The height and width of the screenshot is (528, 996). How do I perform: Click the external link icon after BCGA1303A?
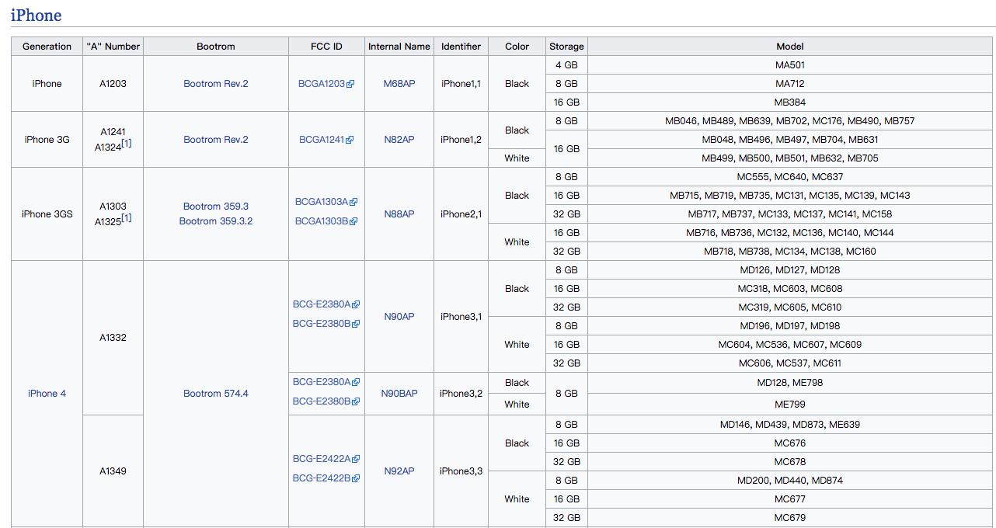[353, 203]
